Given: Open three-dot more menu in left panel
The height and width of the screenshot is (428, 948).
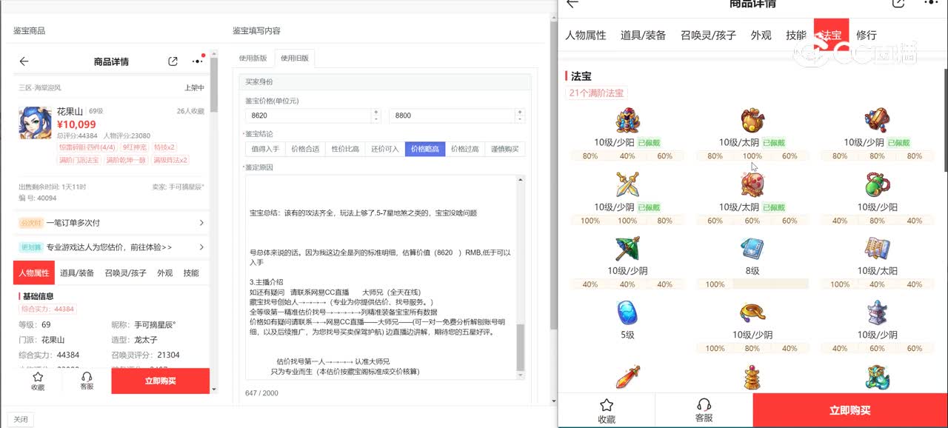Looking at the screenshot, I should pyautogui.click(x=197, y=61).
